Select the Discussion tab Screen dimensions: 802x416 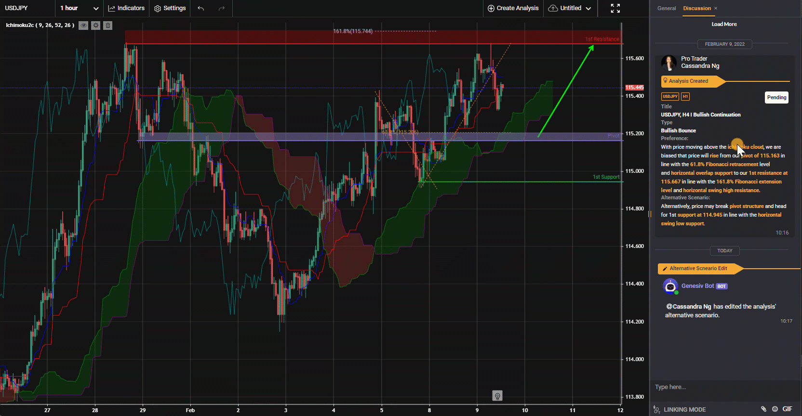pos(697,8)
